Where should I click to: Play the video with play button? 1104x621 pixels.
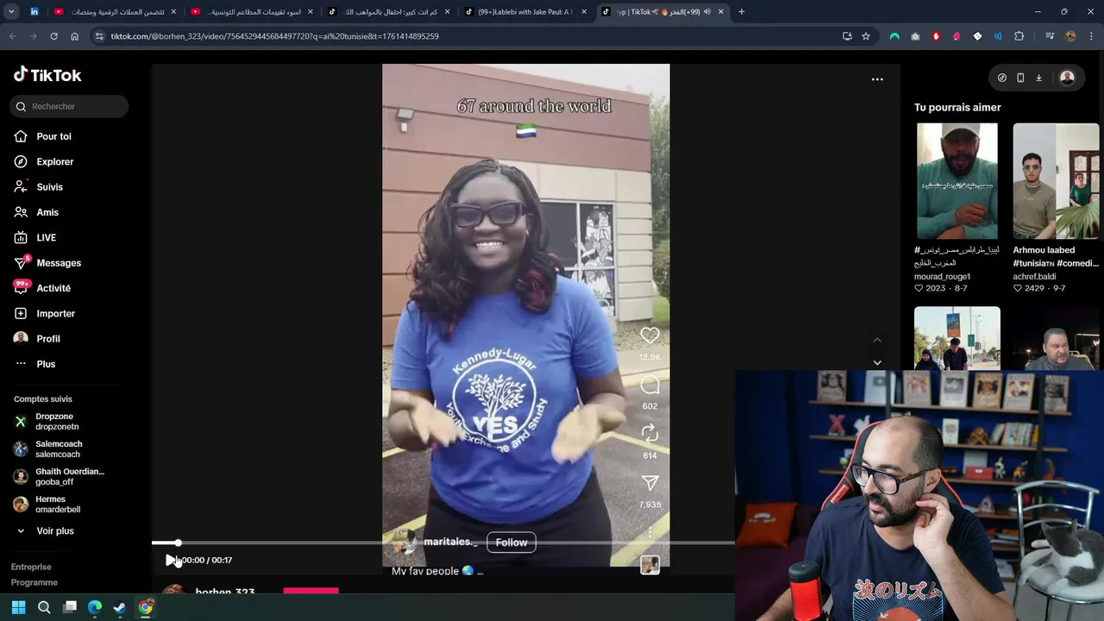pos(170,560)
